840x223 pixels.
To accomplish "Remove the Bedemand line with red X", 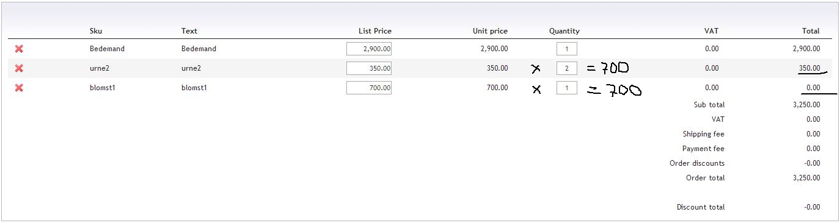I will 19,49.
